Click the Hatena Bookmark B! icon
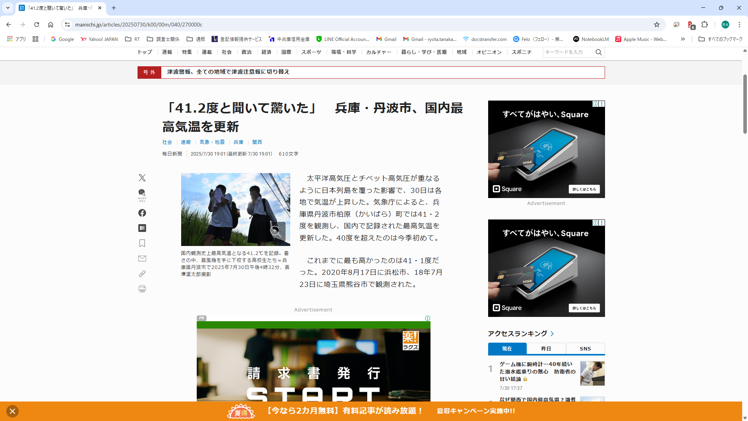 pyautogui.click(x=142, y=228)
